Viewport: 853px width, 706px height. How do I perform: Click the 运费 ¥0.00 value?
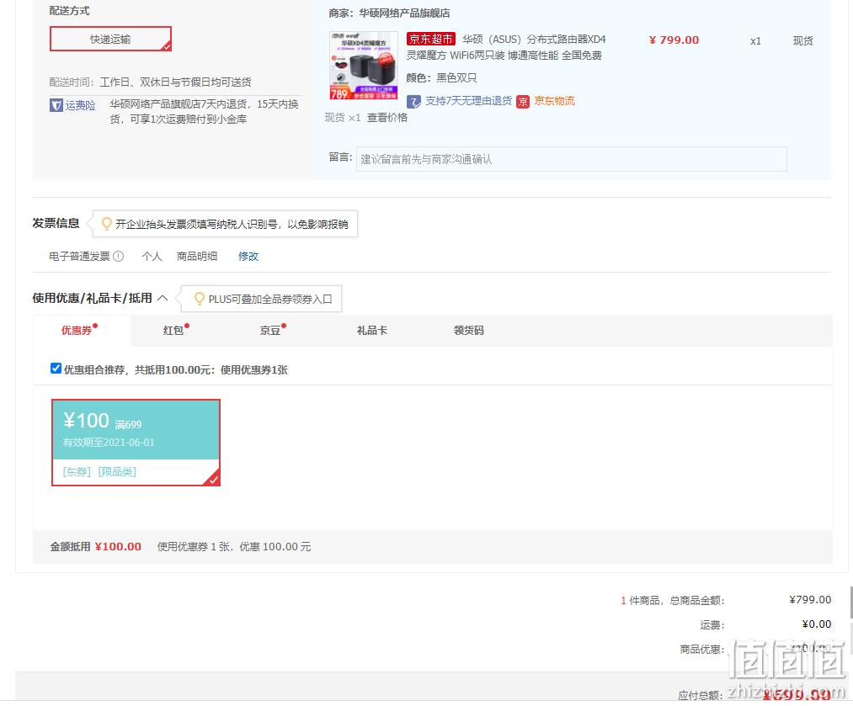pos(817,624)
